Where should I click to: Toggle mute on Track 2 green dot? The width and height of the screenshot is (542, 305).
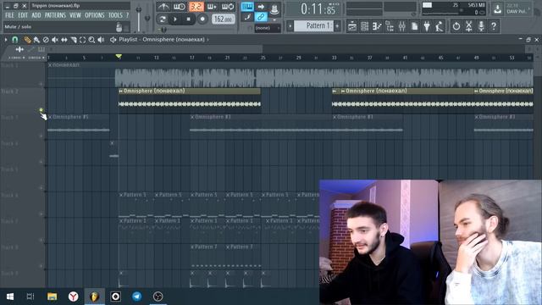(x=41, y=110)
